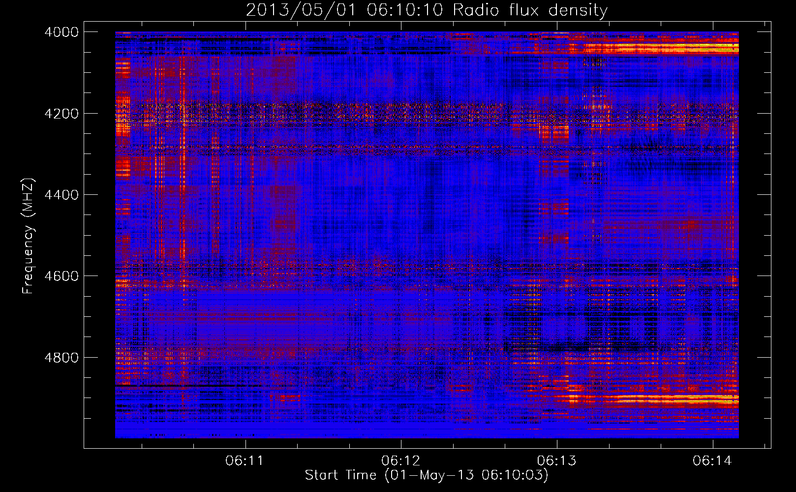The width and height of the screenshot is (796, 492).
Task: Click the 'Frequency (MHZ)' axis title
Action: coord(28,236)
